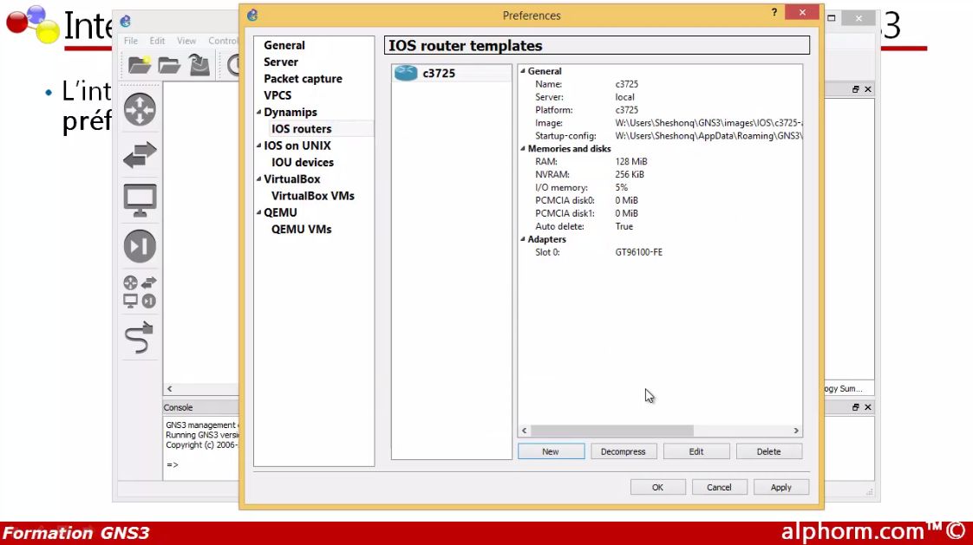Close the Preferences dialog

point(802,12)
